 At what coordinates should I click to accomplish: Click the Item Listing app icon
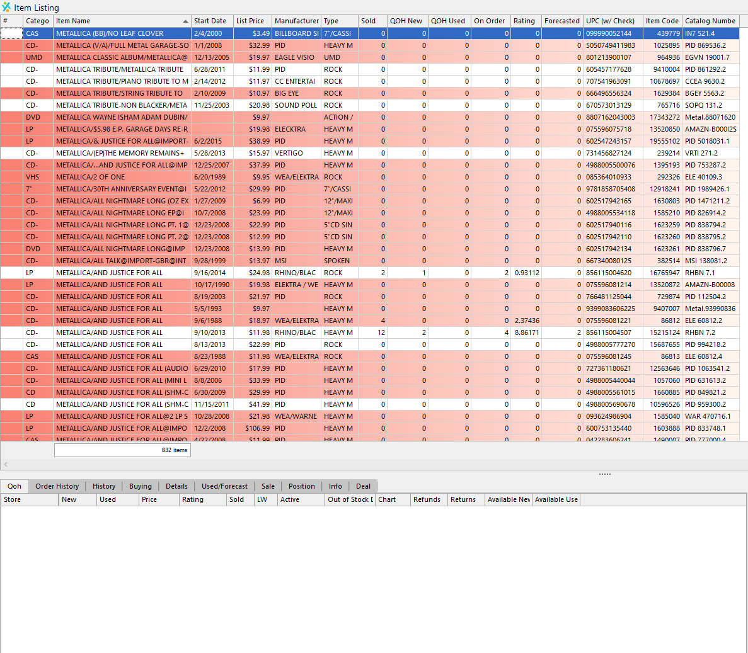[6, 7]
